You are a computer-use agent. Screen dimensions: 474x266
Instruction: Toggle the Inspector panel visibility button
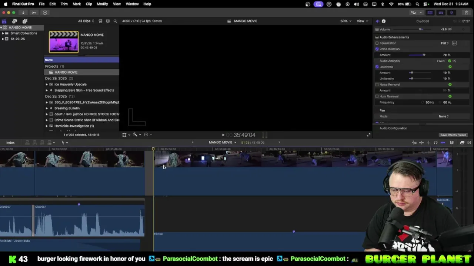coord(451,13)
